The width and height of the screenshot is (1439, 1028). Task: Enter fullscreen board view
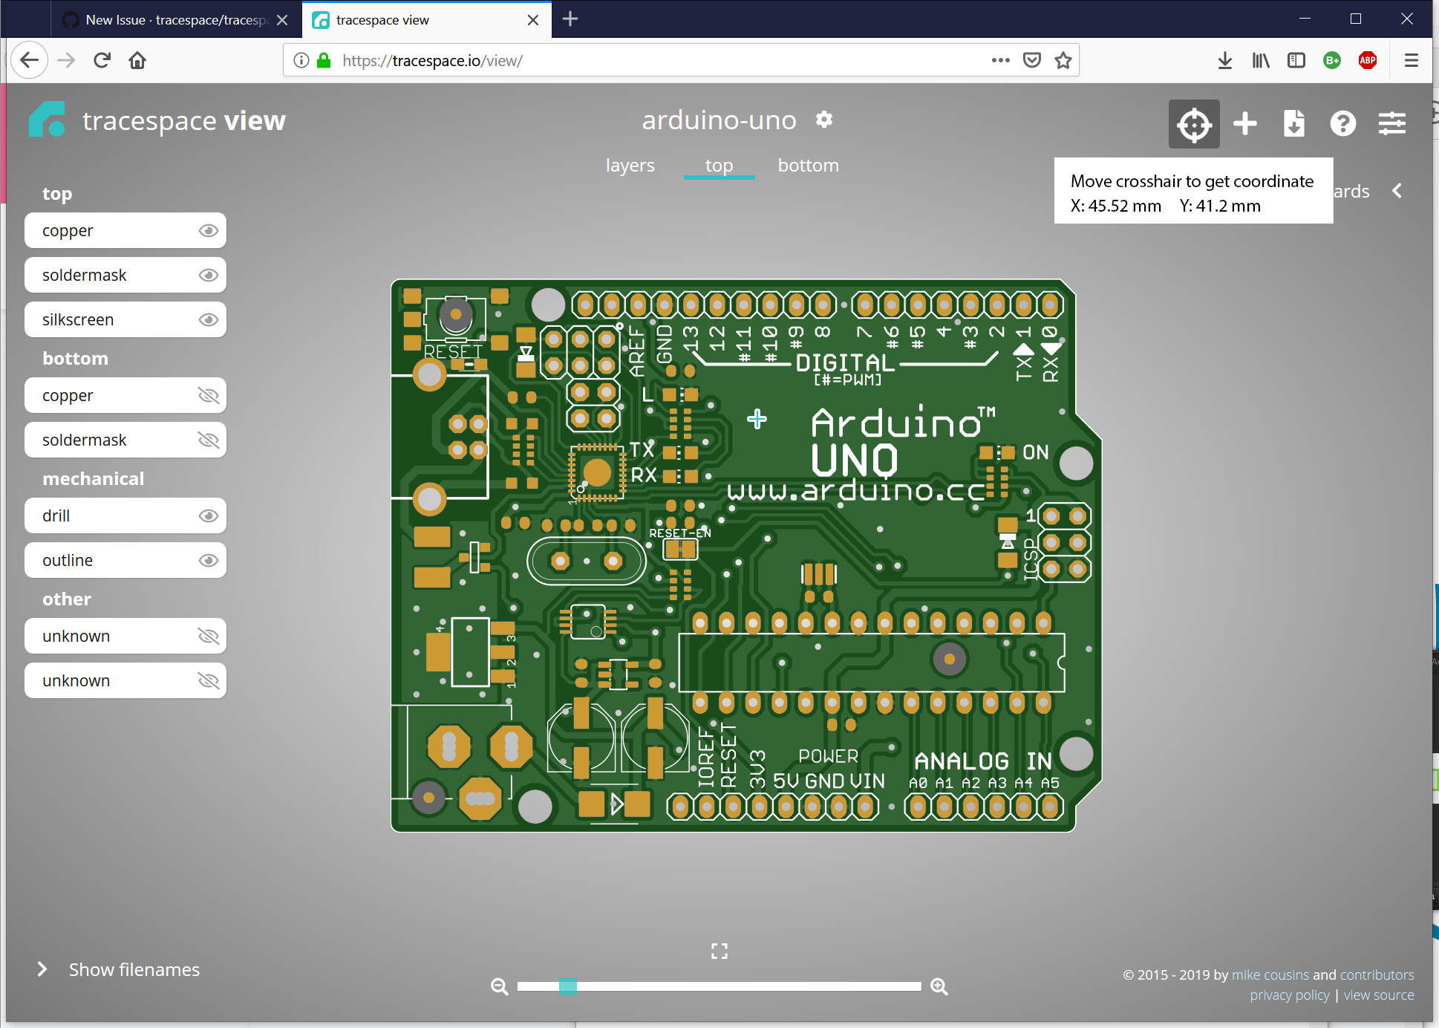pyautogui.click(x=718, y=951)
